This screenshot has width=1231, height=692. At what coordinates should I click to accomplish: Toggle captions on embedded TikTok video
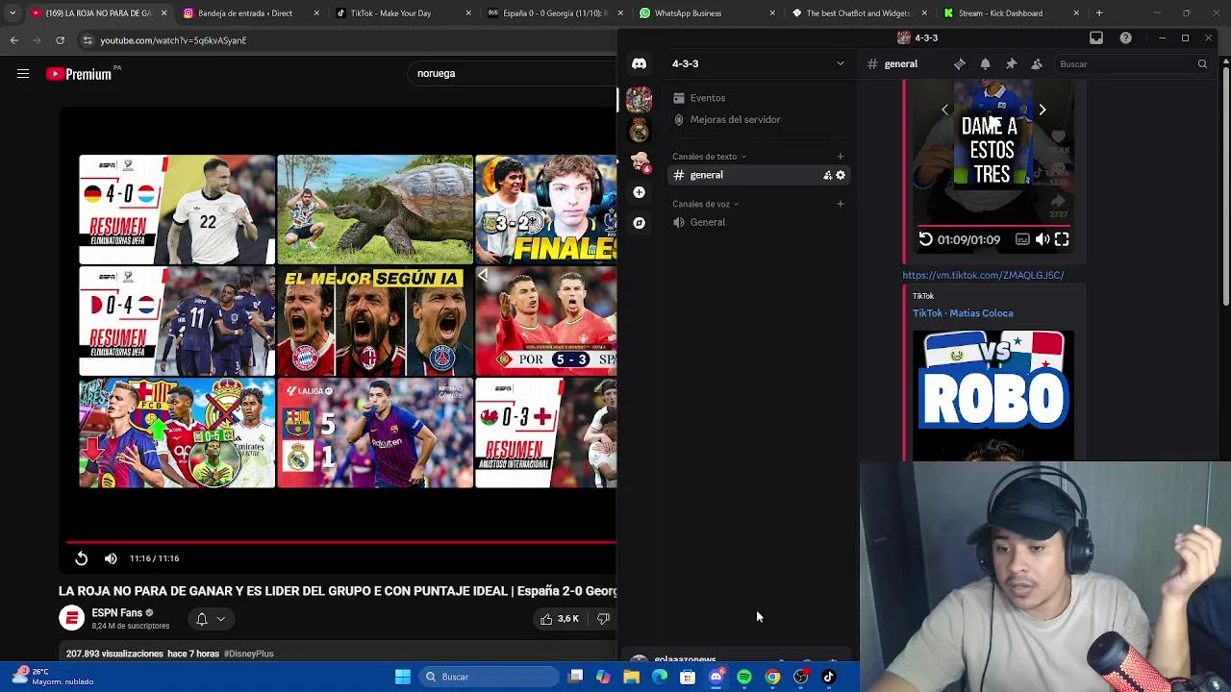(1022, 239)
